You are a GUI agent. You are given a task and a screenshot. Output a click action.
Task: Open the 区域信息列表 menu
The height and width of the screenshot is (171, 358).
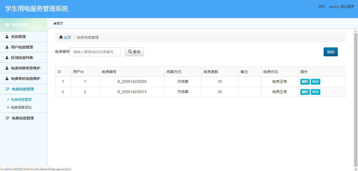pos(24,58)
